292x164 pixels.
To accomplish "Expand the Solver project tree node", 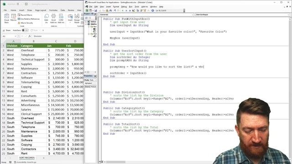I will [86, 22].
